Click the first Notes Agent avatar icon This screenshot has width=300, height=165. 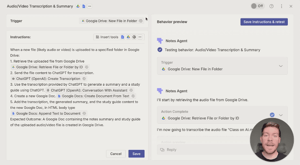(x=160, y=41)
